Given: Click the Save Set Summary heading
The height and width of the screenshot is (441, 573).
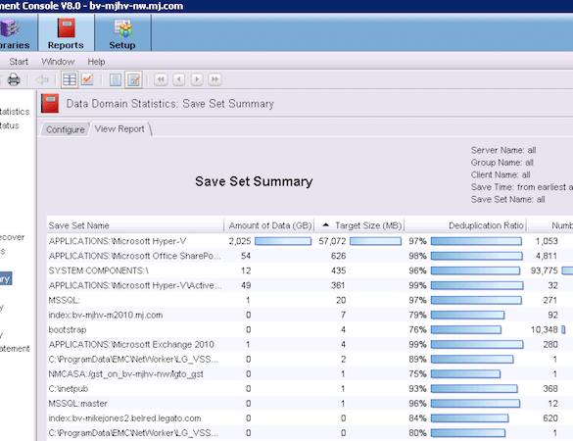Looking at the screenshot, I should click(x=254, y=181).
